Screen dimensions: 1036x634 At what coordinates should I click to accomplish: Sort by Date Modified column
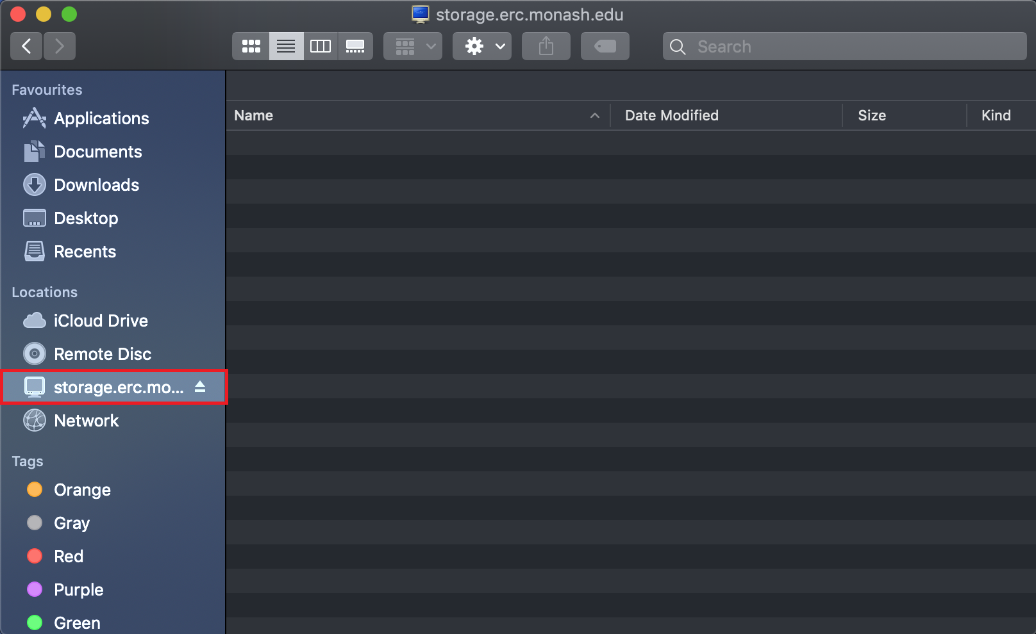671,115
